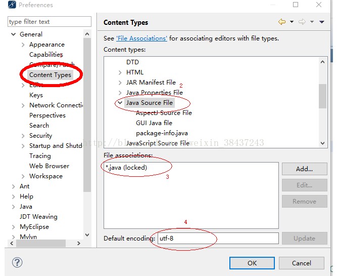The width and height of the screenshot is (337, 276).
Task: Select package-info.java content type
Action: click(x=162, y=133)
